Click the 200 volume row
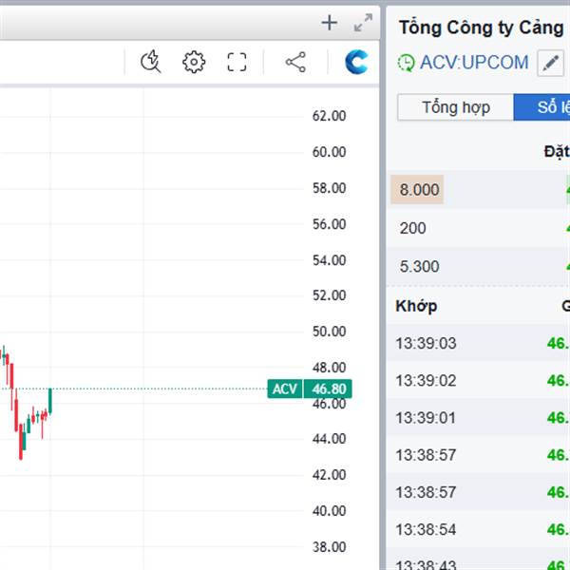 pyautogui.click(x=413, y=228)
